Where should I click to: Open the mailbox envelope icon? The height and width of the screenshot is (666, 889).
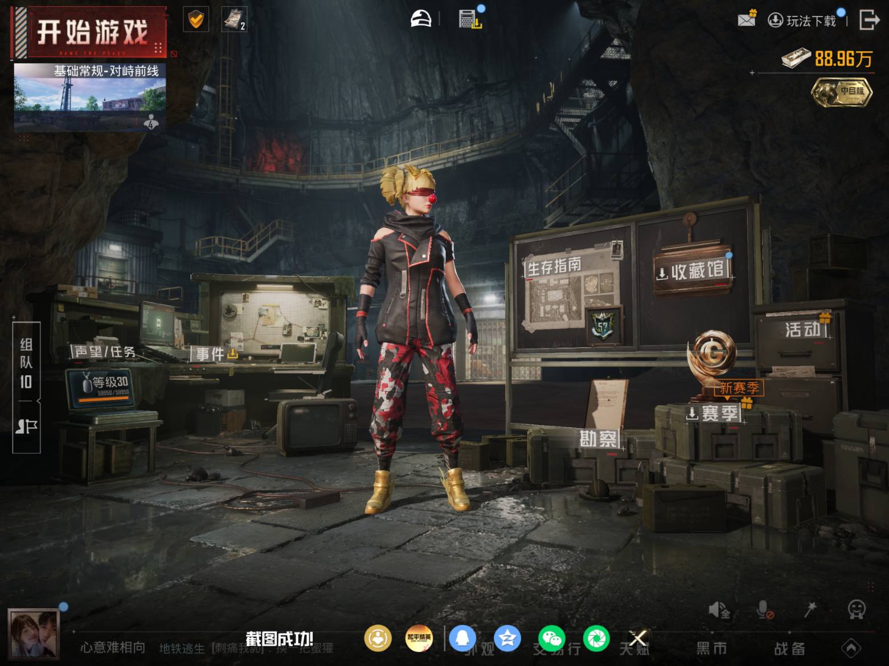tap(747, 19)
